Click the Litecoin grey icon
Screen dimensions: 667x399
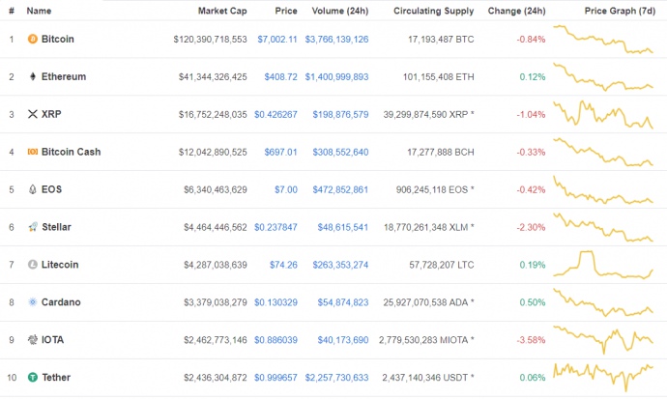[33, 265]
